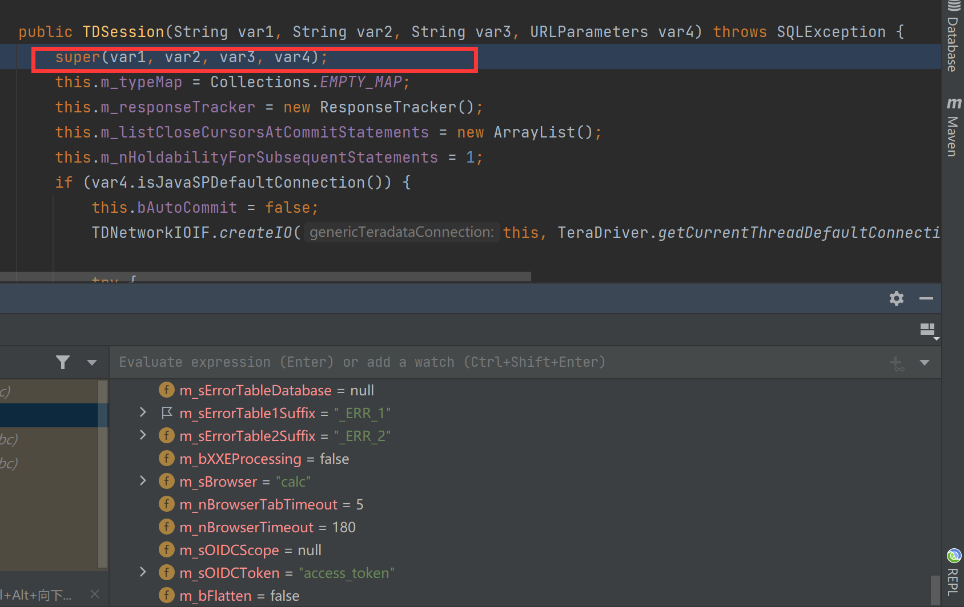Screen dimensions: 964x607
Task: Click the EMPTY_MAP constant in code
Action: click(x=361, y=82)
